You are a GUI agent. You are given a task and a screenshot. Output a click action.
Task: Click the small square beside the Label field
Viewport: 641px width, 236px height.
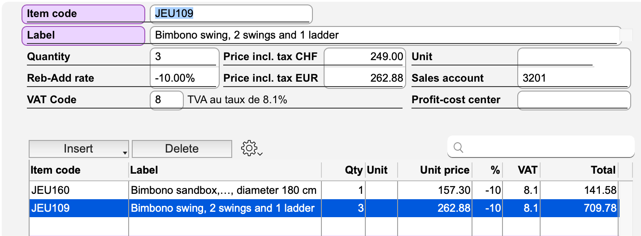[x=626, y=35]
